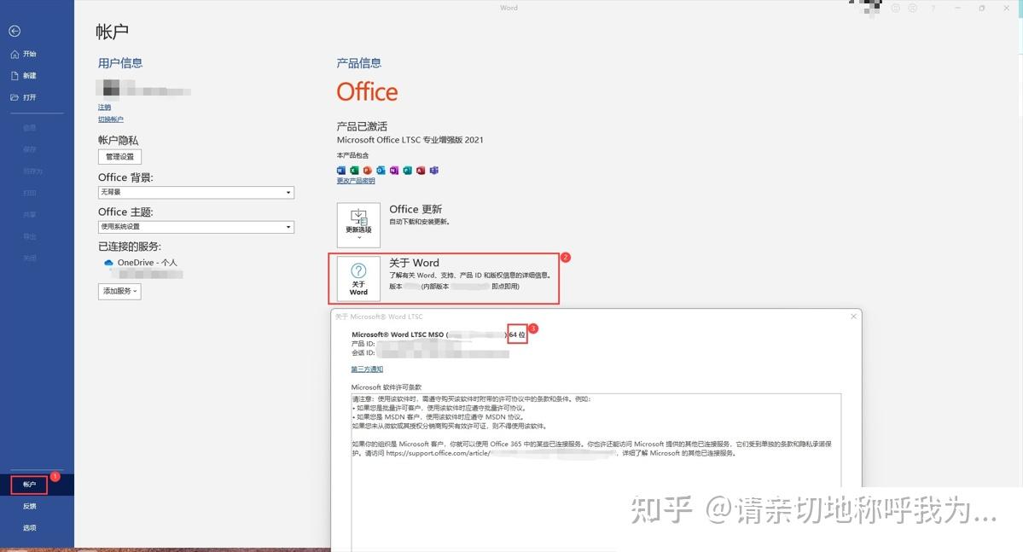Click the "自动下载和安装更新。" description

[420, 222]
